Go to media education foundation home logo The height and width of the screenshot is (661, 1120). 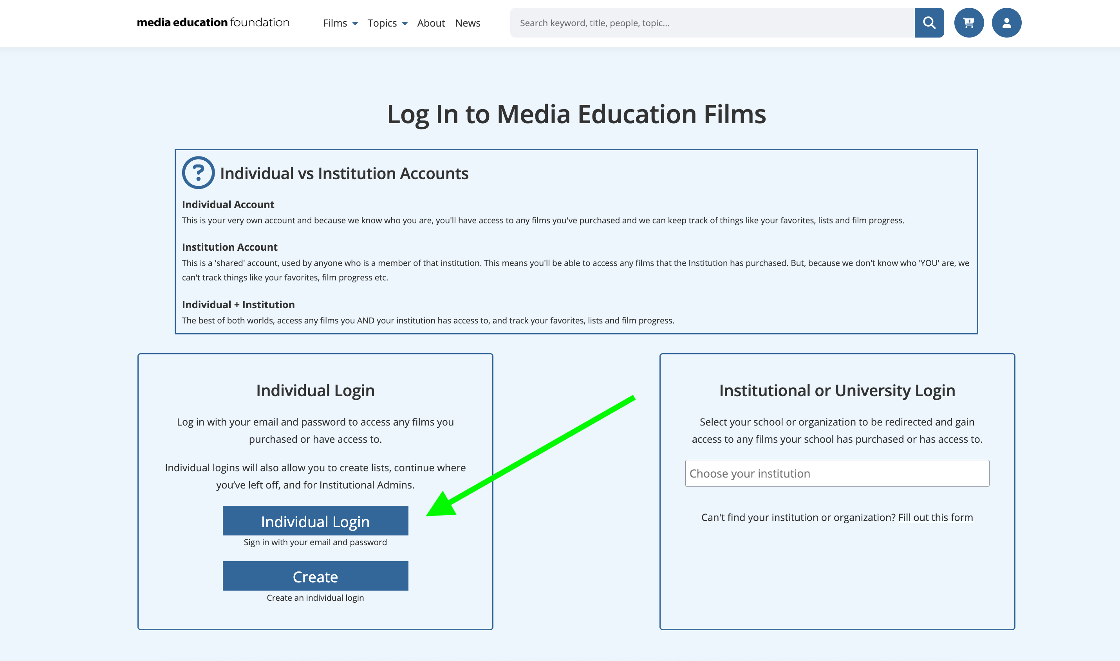pos(213,22)
